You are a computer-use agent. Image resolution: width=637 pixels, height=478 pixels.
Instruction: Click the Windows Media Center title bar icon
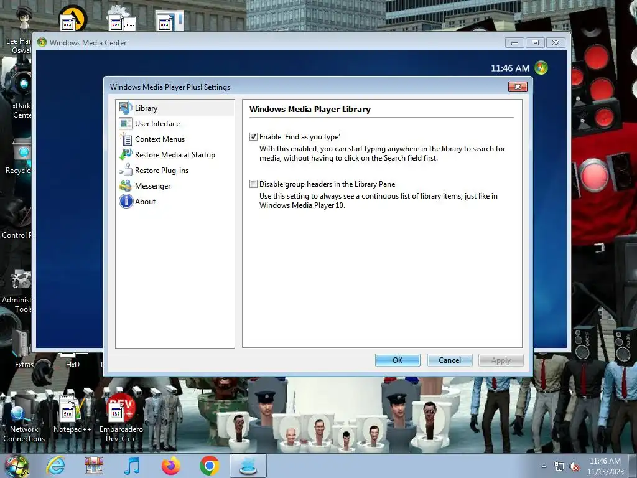(42, 42)
